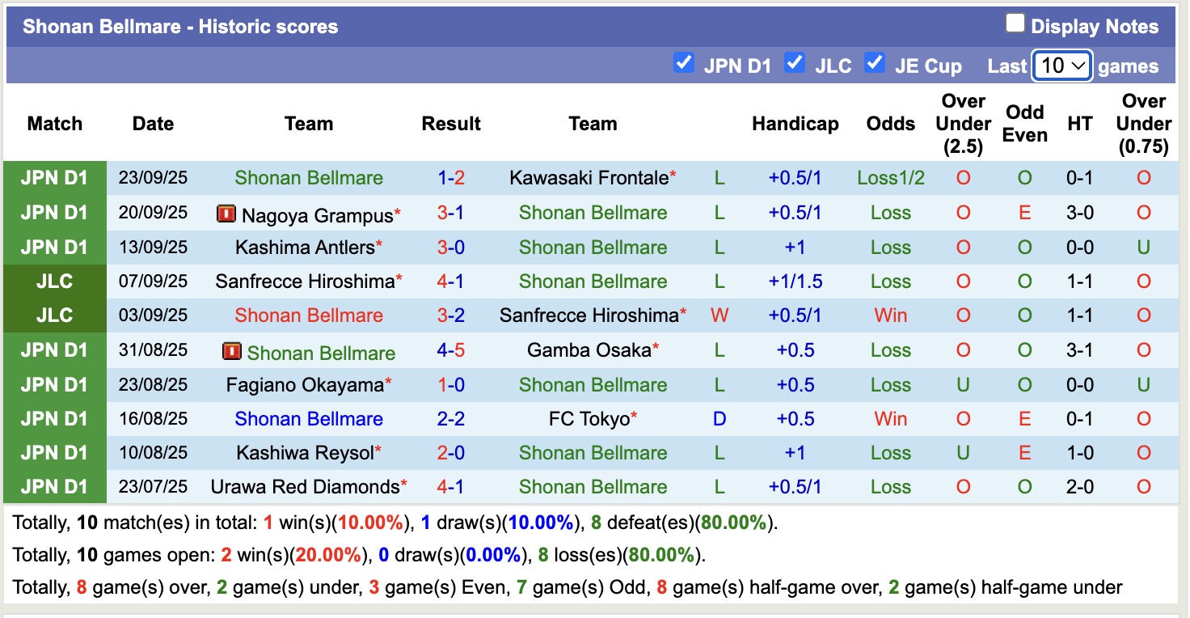Uncheck the JPN D1 filter
The height and width of the screenshot is (618, 1190).
pos(684,62)
